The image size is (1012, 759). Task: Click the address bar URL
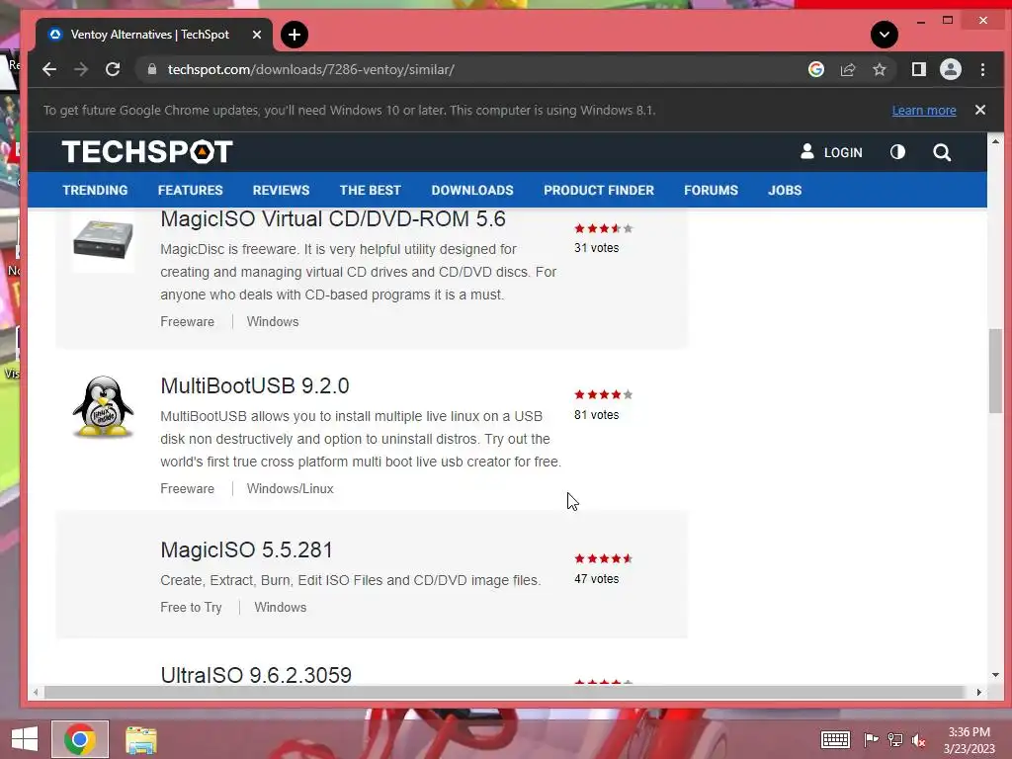pyautogui.click(x=311, y=70)
